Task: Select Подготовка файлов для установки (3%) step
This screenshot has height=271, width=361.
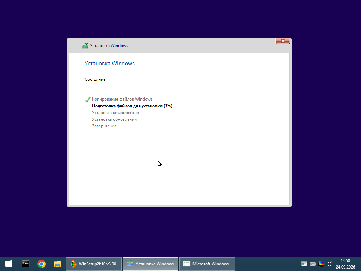Action: pyautogui.click(x=132, y=106)
